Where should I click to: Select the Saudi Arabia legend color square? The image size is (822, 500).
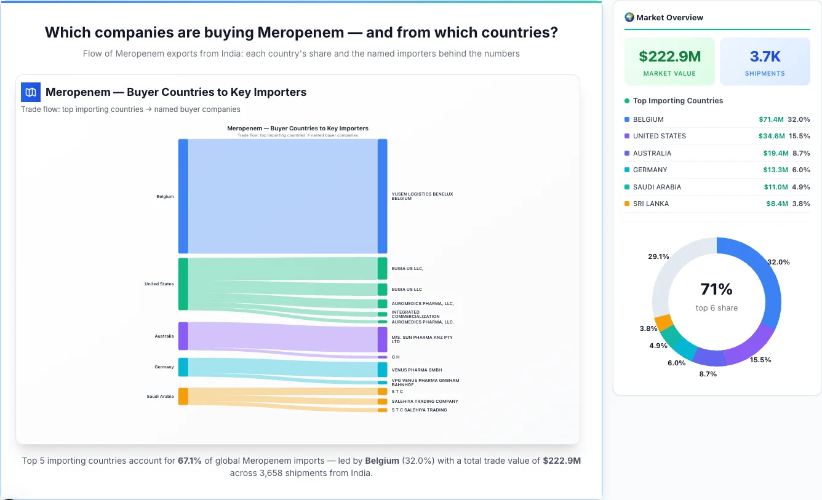pyautogui.click(x=626, y=187)
